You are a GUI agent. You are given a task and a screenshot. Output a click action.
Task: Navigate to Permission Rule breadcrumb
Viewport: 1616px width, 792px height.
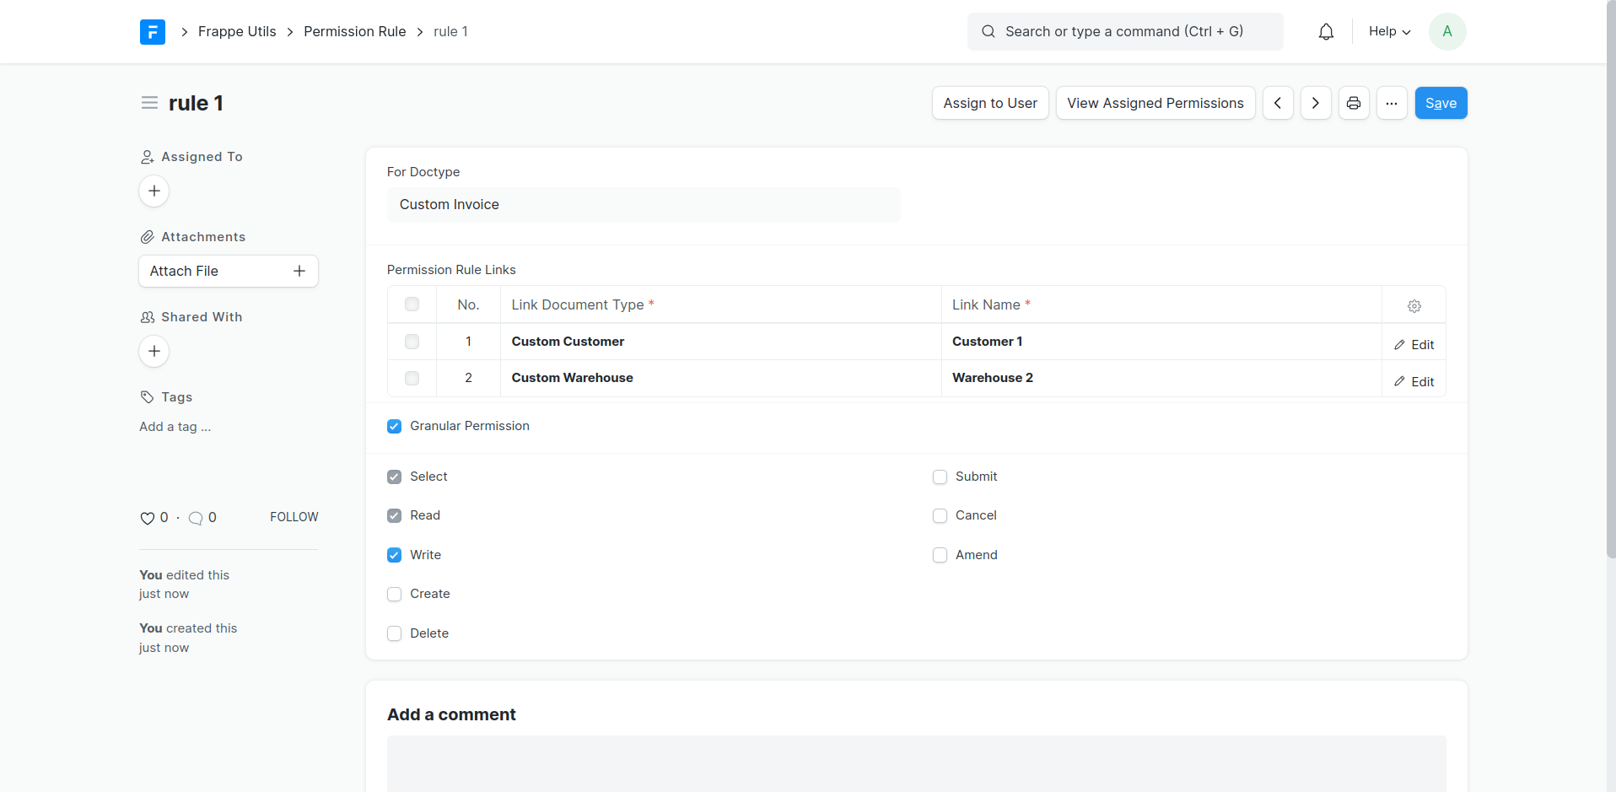point(354,32)
